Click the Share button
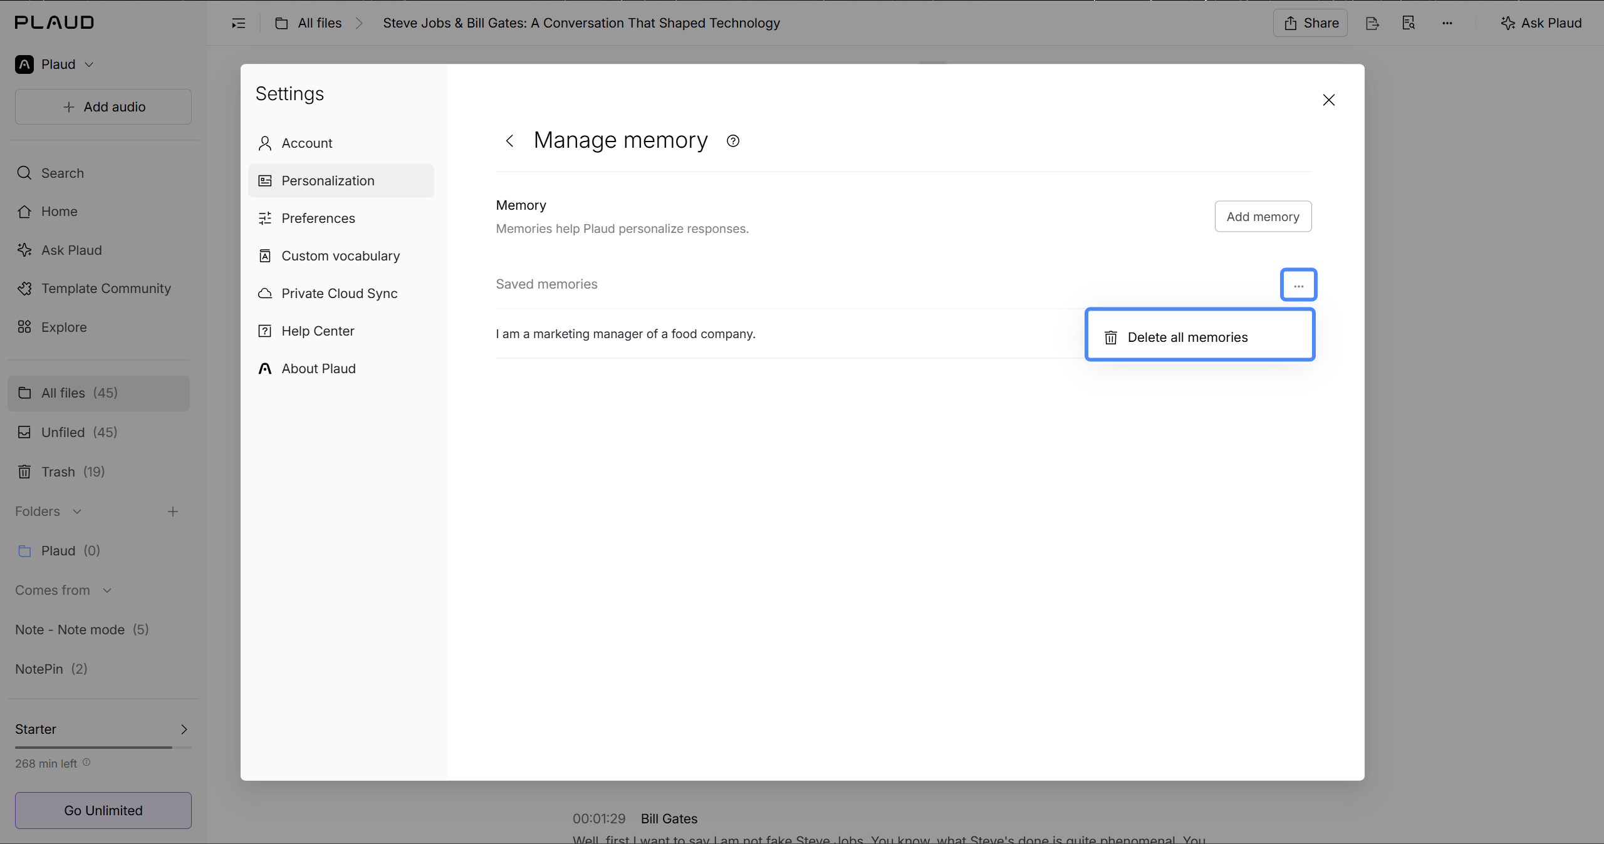 (1310, 23)
